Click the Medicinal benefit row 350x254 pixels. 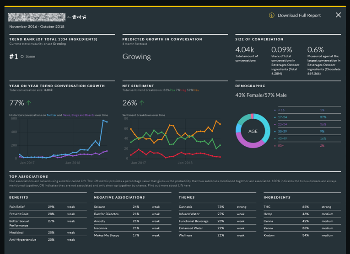point(48,233)
